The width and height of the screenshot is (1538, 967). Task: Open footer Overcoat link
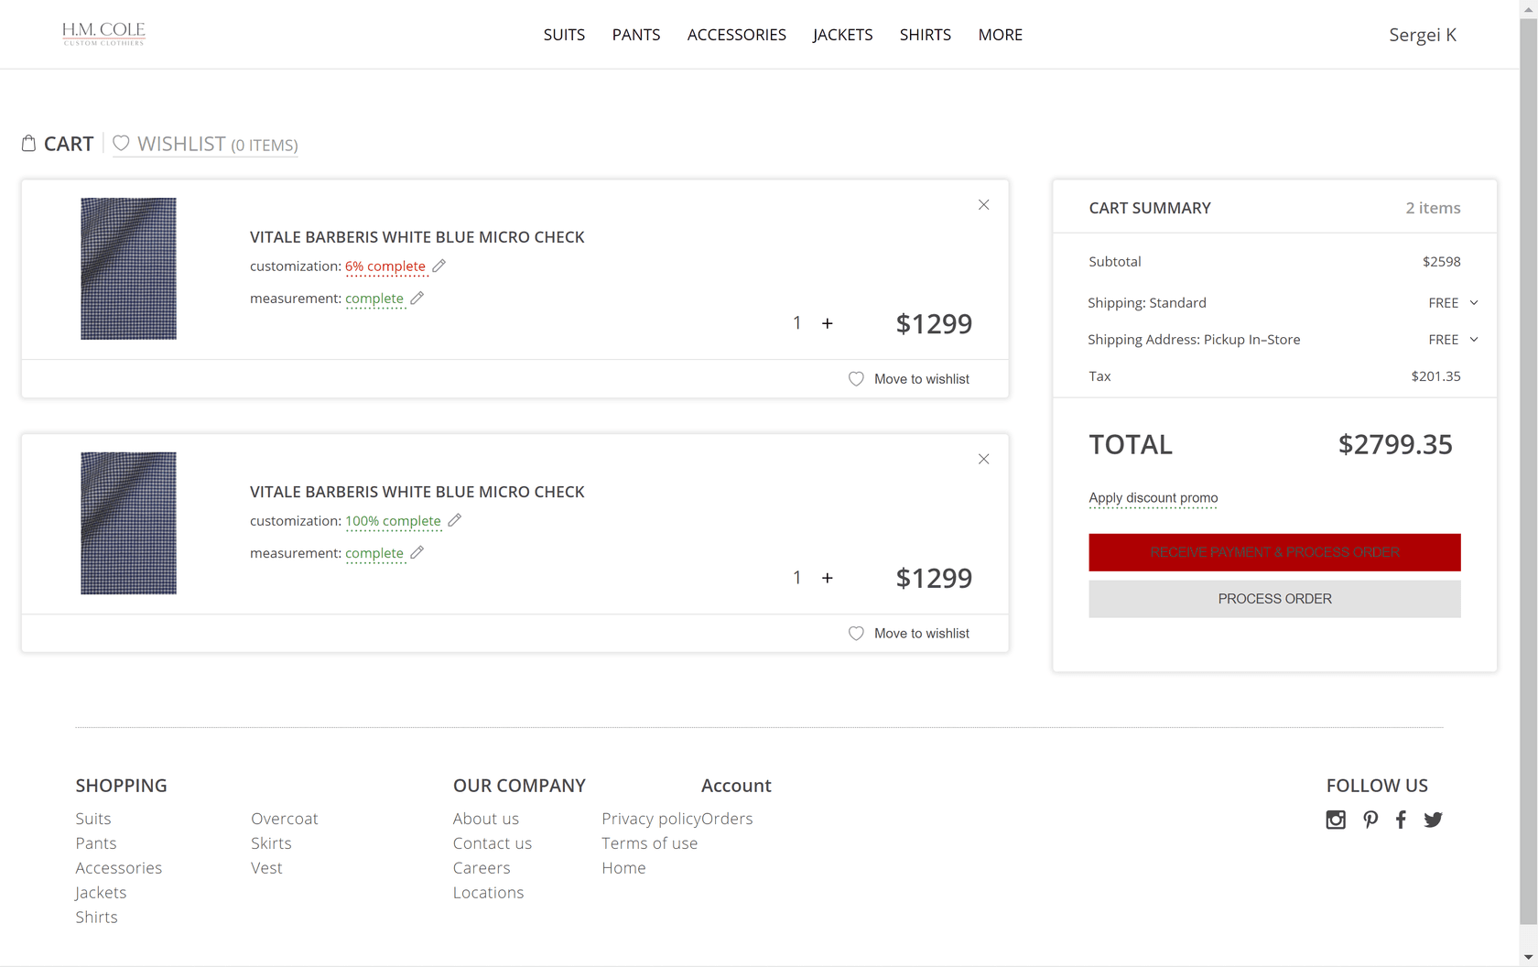(285, 819)
